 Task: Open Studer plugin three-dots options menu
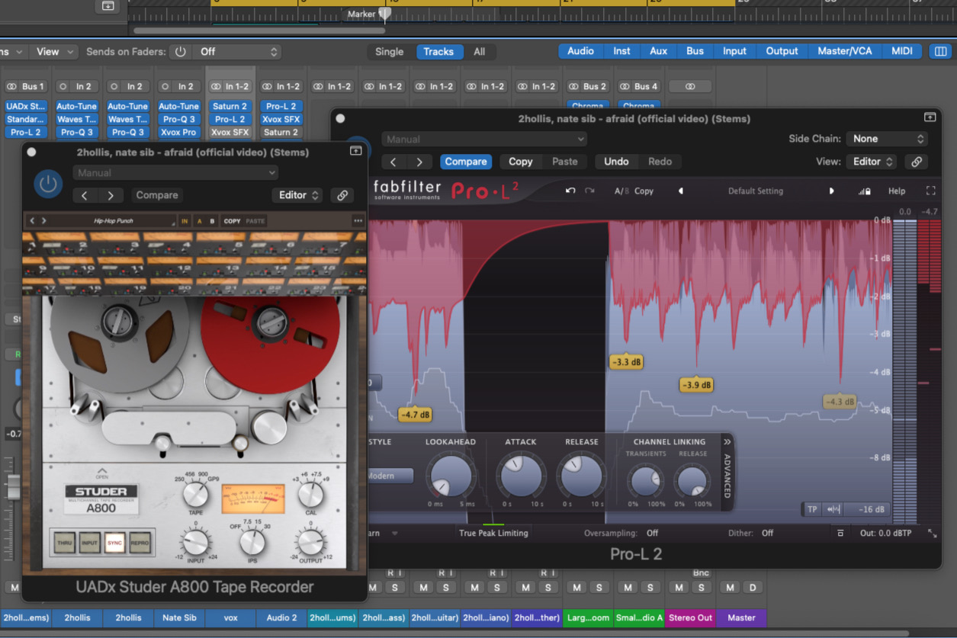(x=358, y=221)
